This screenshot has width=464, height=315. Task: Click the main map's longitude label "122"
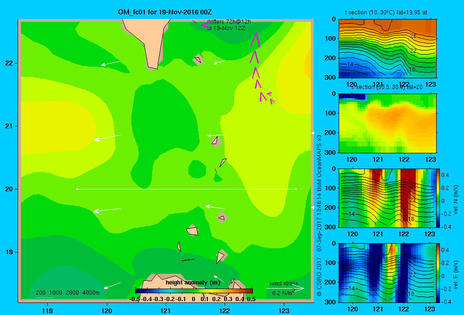point(225,310)
